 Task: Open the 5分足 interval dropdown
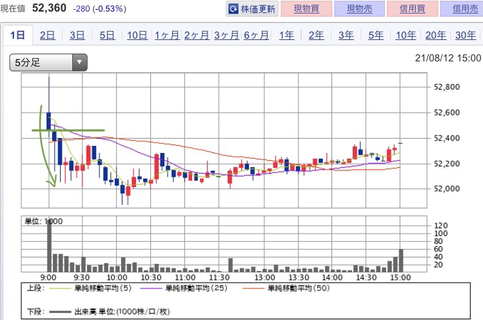48,63
